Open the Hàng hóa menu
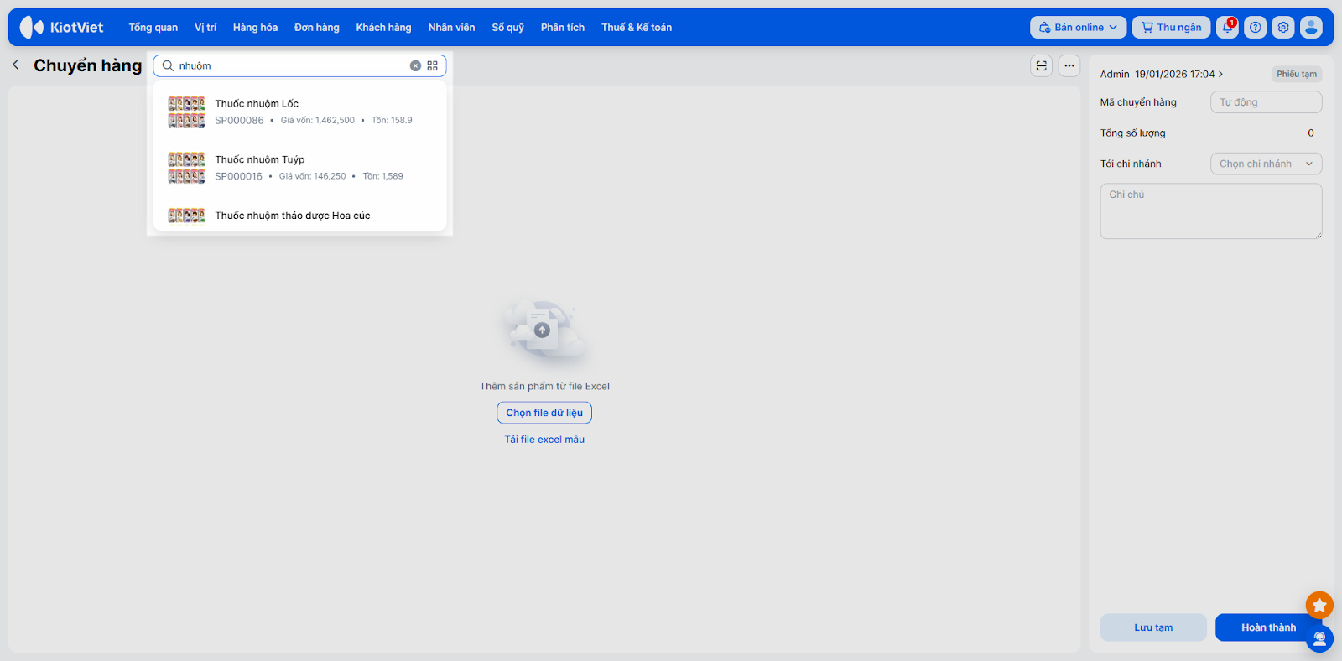The width and height of the screenshot is (1342, 661). point(255,28)
